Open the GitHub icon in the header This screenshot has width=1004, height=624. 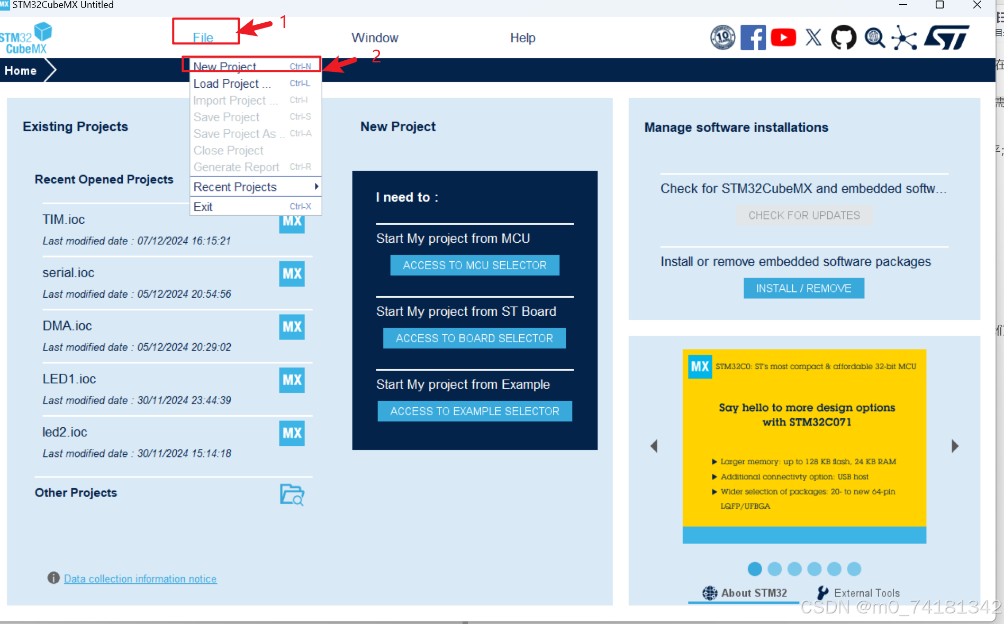tap(844, 38)
